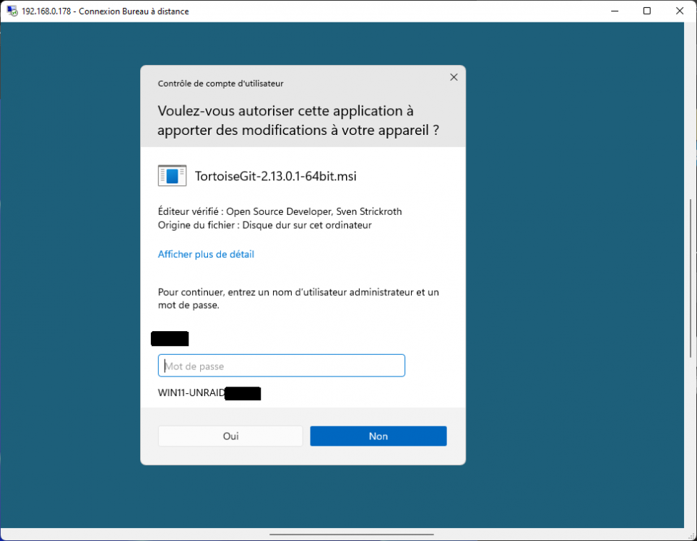Click the Origine du fichier line
This screenshot has width=697, height=541.
click(264, 225)
